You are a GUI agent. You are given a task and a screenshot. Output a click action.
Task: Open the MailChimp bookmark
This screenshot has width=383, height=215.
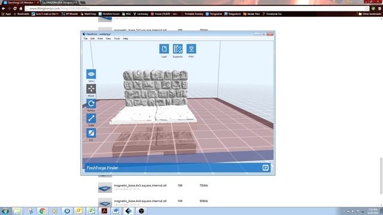click(x=88, y=14)
